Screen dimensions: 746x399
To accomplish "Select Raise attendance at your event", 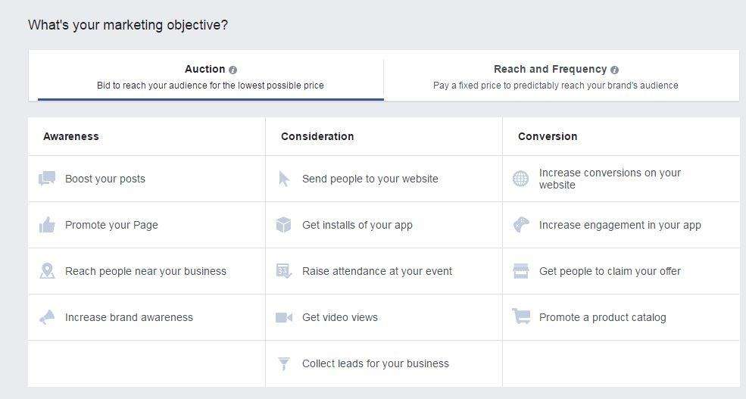I will tap(384, 271).
